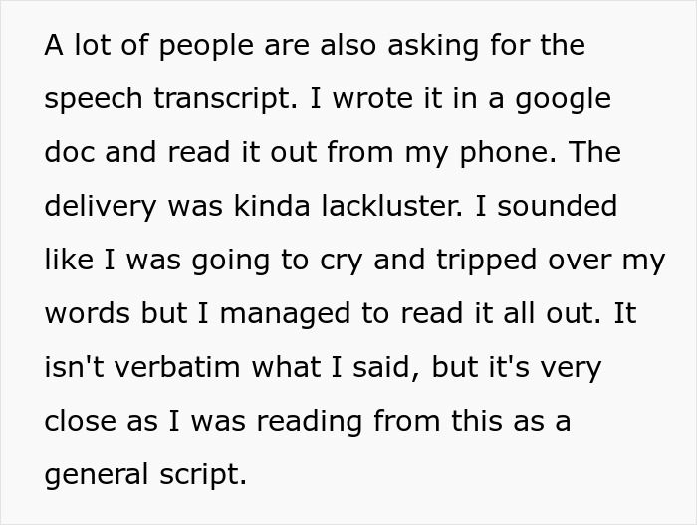This screenshot has height=525, width=697.
Task: Click the word "asking" in the first line
Action: click(x=430, y=45)
